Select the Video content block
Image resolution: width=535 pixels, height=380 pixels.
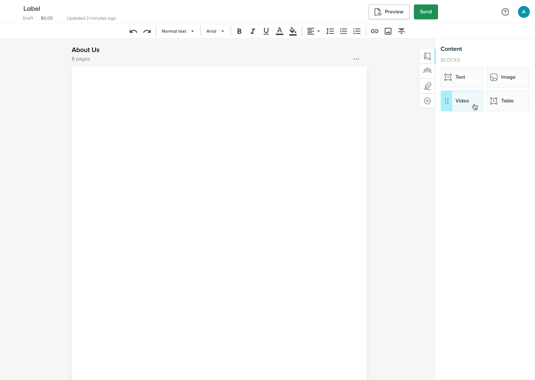tap(462, 101)
